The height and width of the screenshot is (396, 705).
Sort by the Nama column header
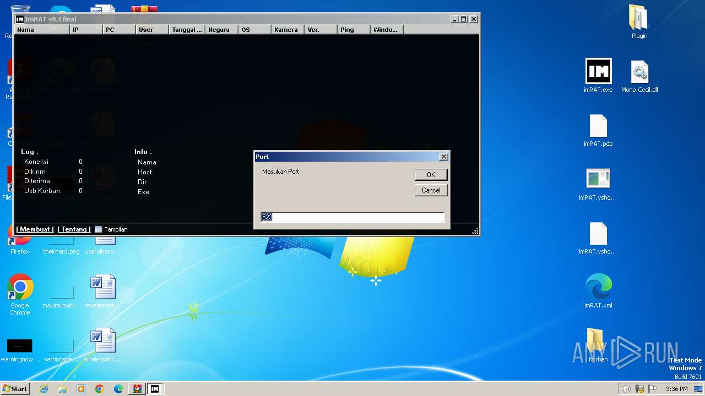(42, 30)
